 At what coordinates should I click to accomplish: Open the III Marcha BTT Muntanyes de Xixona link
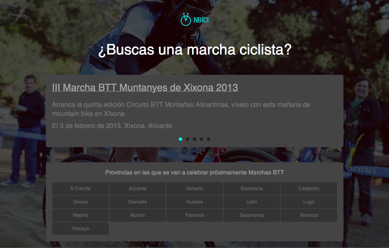tap(145, 88)
